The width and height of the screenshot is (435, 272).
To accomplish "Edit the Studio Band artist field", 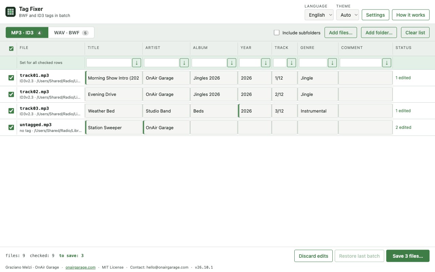I will (167, 111).
